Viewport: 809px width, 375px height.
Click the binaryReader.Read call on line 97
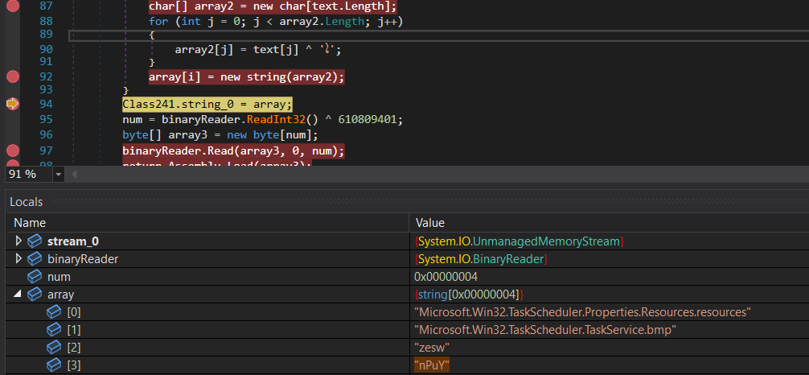click(233, 151)
